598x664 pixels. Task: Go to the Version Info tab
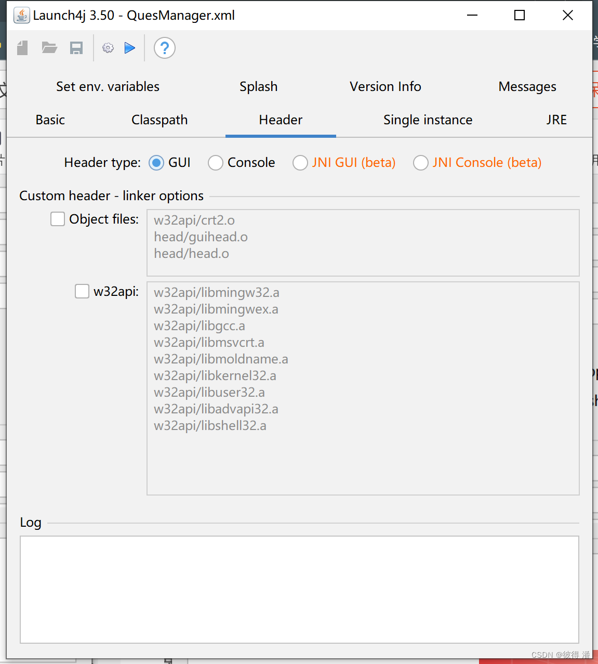(x=386, y=86)
